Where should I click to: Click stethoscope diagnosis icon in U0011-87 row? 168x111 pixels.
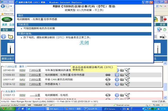pos(127,79)
